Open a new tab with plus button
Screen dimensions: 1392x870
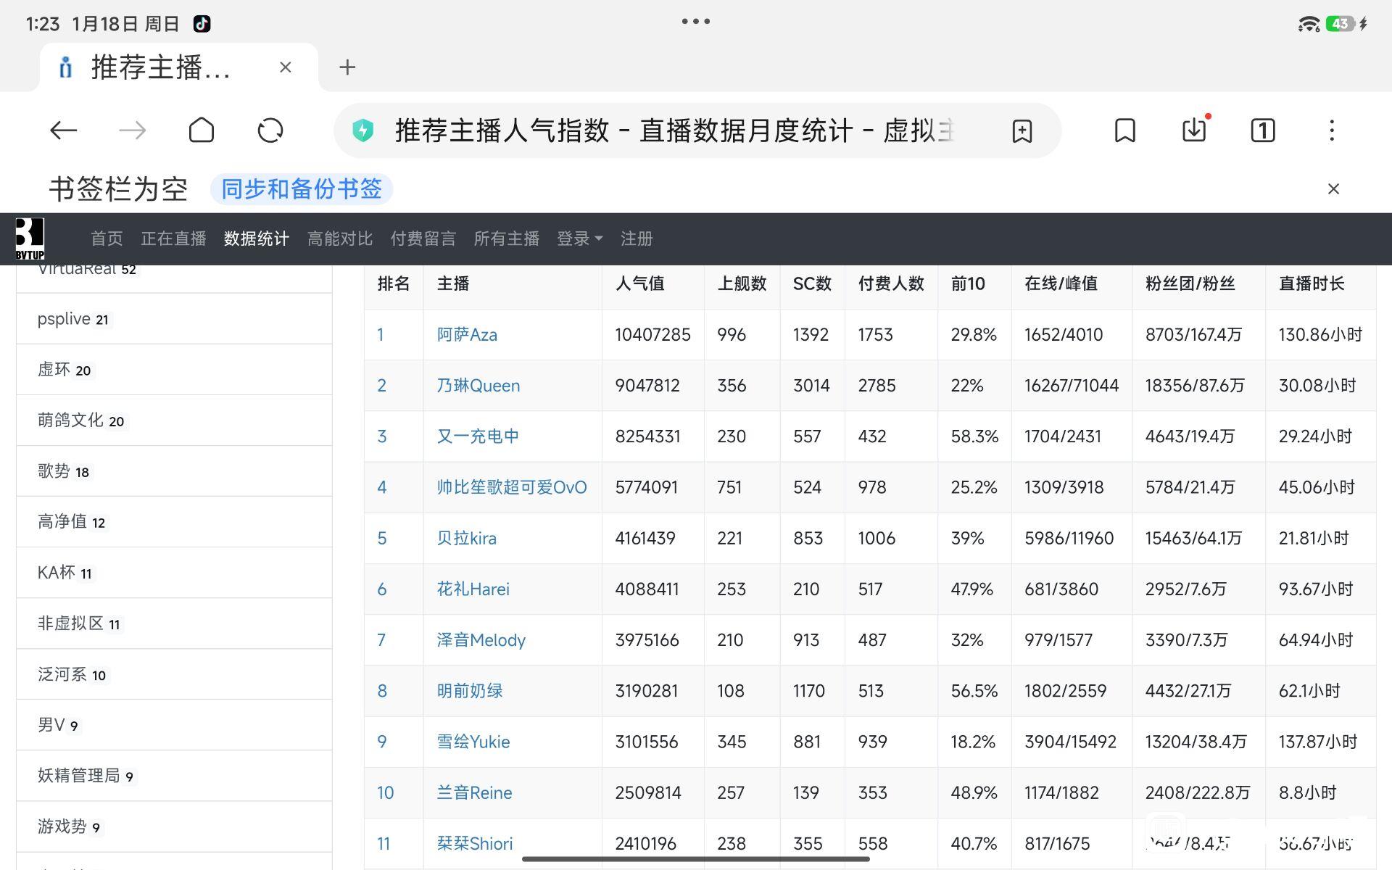point(347,67)
